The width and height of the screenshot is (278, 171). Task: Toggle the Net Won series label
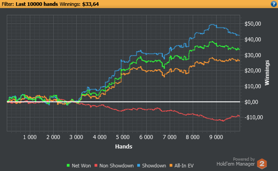coord(81,166)
